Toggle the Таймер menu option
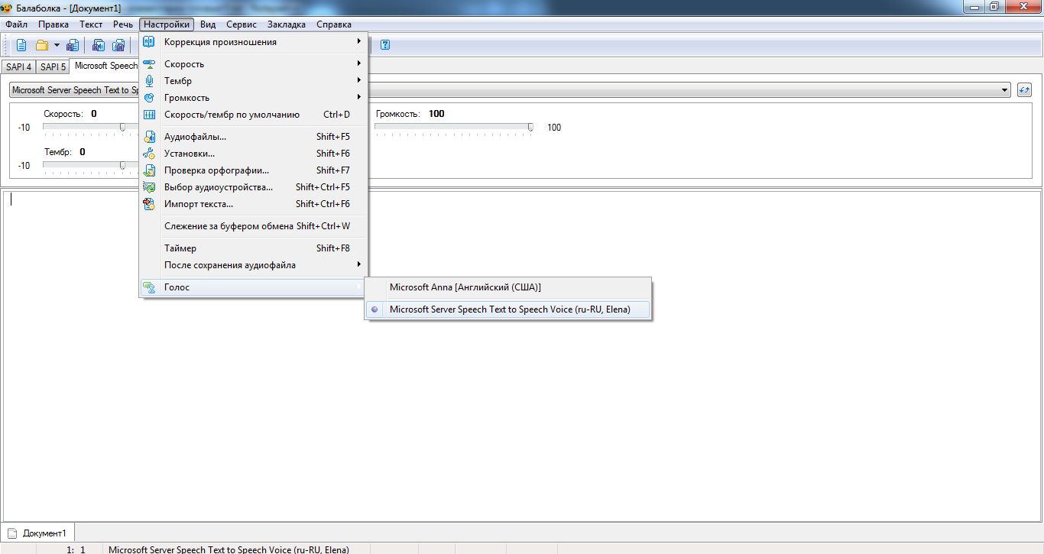 click(253, 248)
